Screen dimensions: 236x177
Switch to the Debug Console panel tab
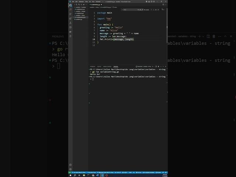(x=107, y=66)
